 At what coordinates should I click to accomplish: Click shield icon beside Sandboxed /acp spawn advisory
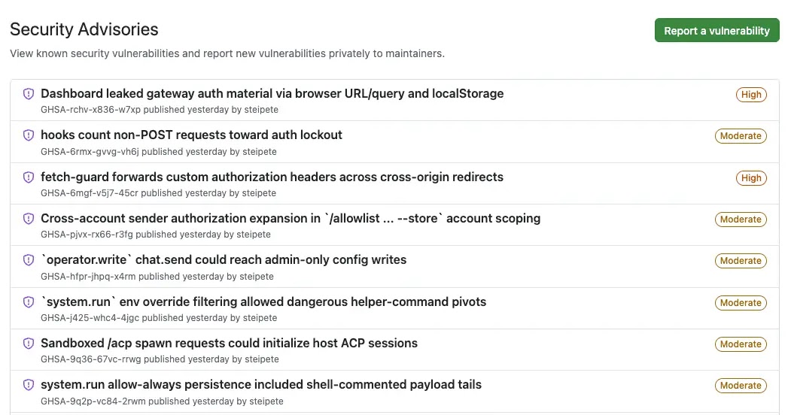(29, 344)
